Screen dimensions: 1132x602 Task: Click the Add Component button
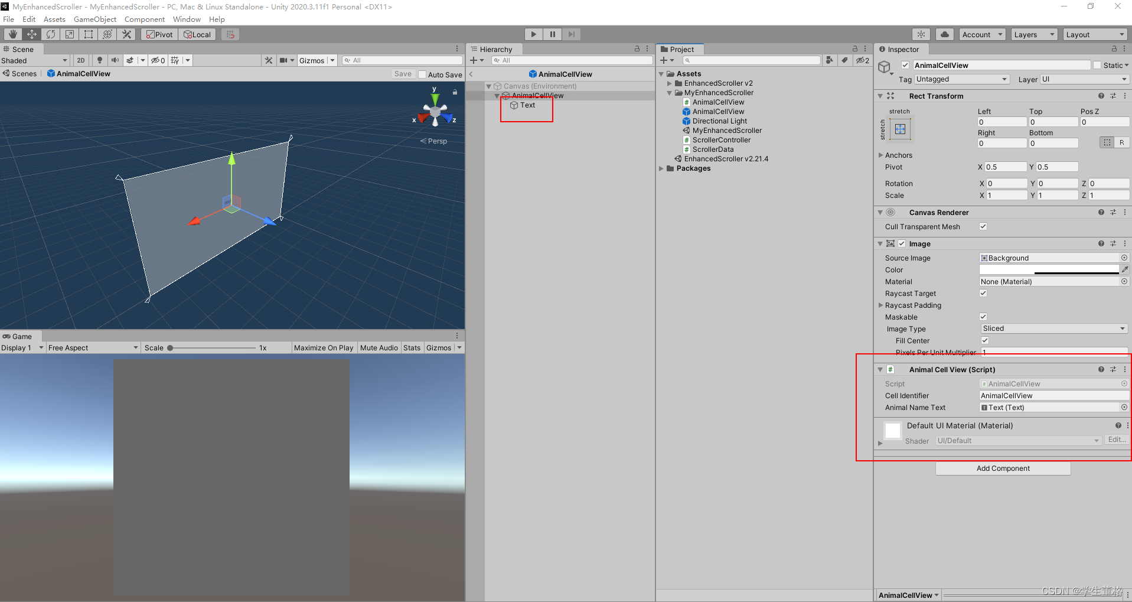1003,468
